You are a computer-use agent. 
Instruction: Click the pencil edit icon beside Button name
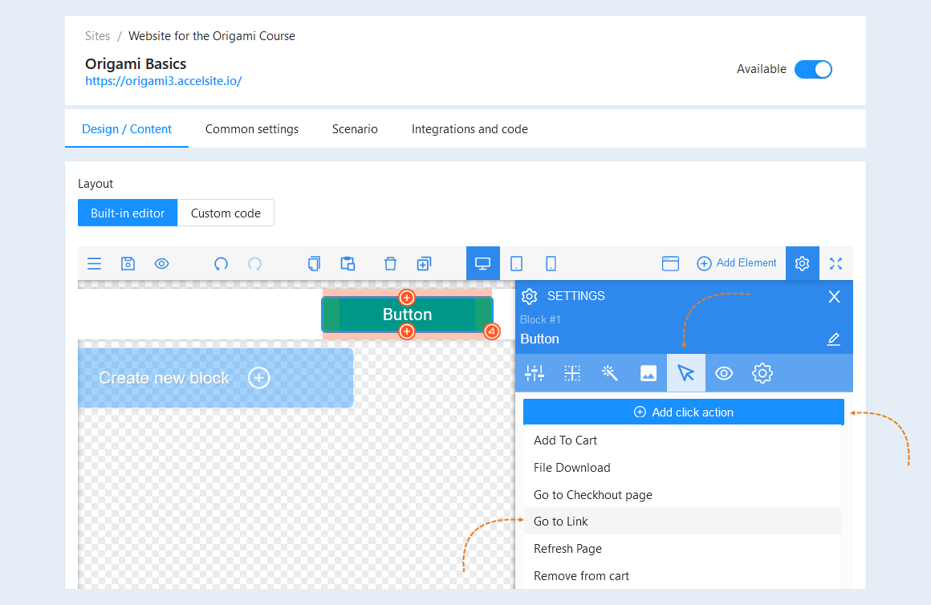834,339
